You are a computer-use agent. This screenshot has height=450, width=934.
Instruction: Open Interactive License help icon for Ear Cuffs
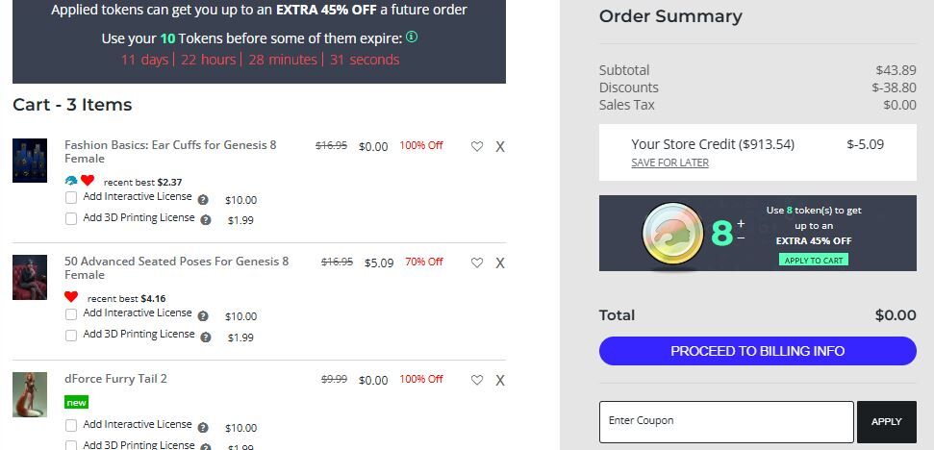203,199
